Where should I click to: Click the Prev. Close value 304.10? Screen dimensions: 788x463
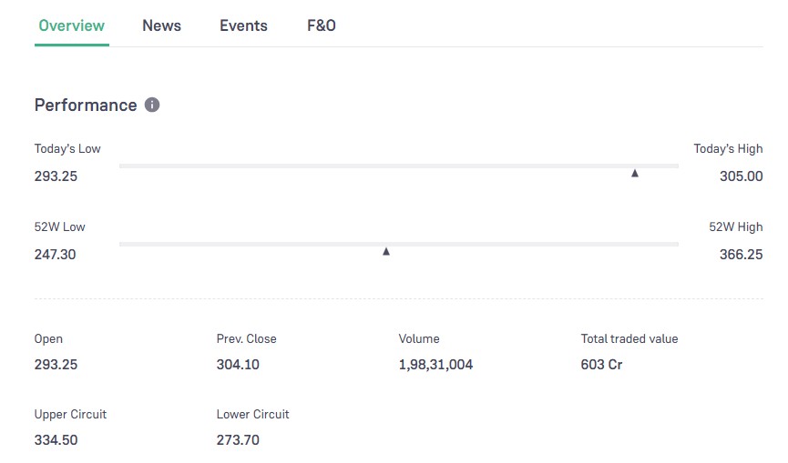(x=238, y=365)
